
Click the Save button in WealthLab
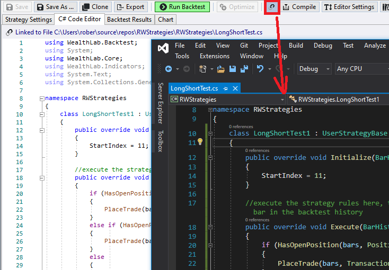tap(17, 7)
